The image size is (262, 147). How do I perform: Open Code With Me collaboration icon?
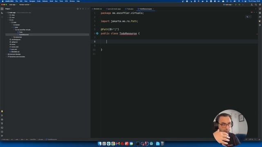coord(252,4)
